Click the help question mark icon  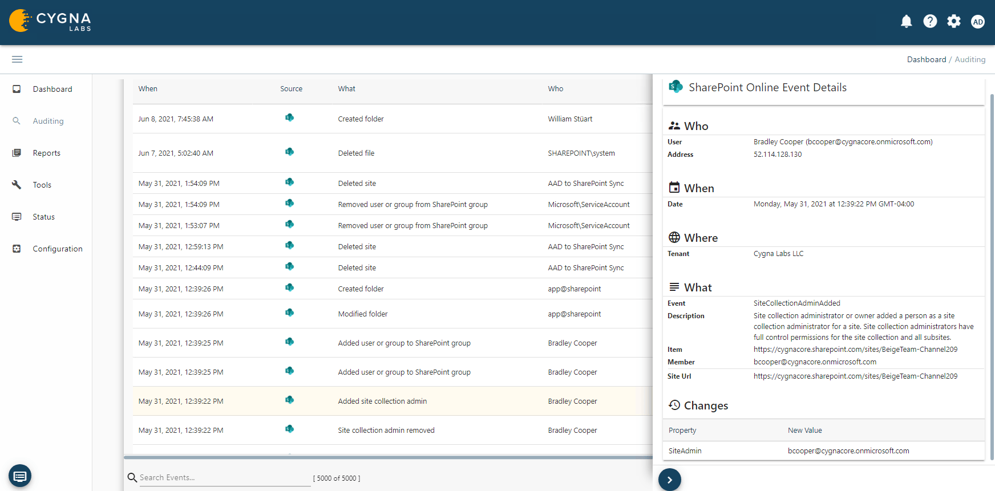(930, 22)
